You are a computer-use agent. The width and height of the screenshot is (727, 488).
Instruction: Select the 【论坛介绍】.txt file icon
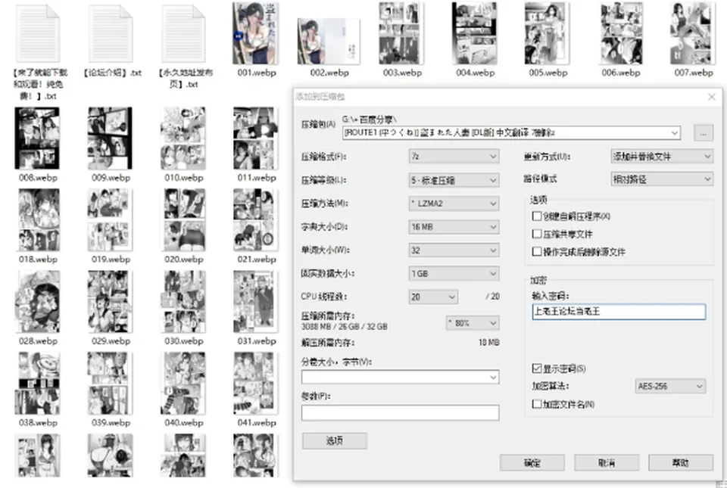click(111, 33)
